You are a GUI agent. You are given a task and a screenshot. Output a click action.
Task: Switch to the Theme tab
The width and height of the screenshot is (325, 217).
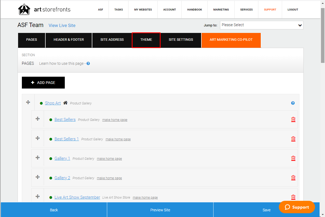pyautogui.click(x=146, y=40)
